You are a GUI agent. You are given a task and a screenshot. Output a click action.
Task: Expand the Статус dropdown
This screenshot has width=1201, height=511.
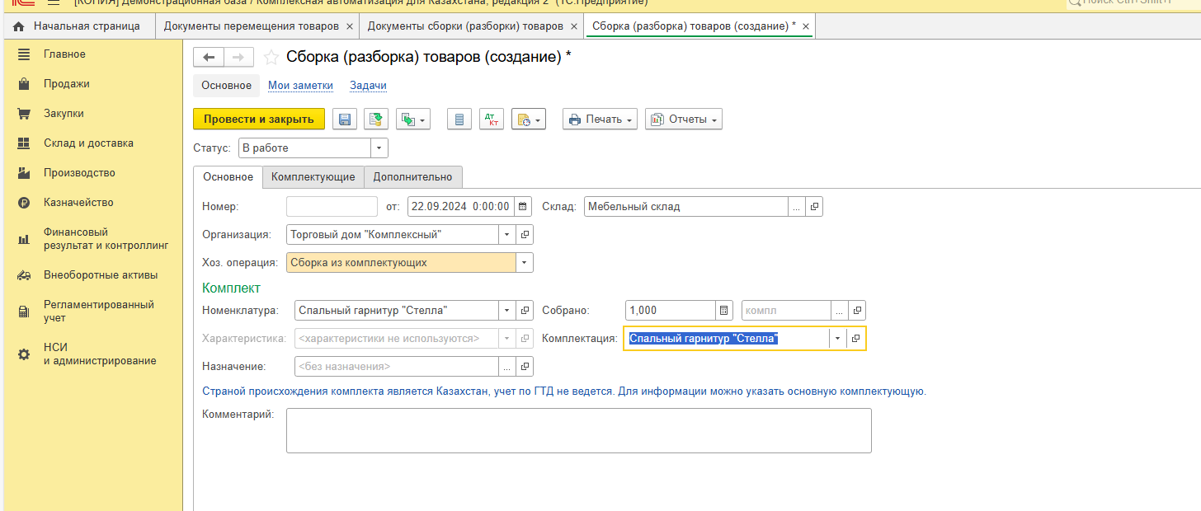[x=379, y=148]
